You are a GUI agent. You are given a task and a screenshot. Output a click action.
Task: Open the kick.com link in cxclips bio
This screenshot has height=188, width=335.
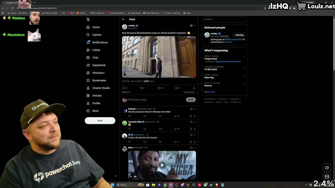tap(228, 42)
